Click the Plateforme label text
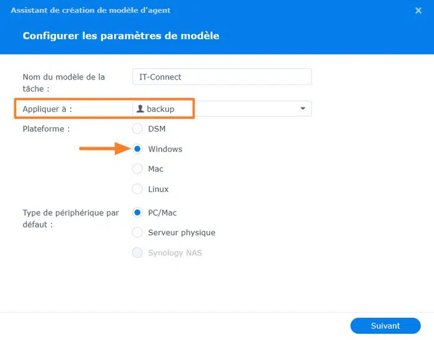 point(46,129)
